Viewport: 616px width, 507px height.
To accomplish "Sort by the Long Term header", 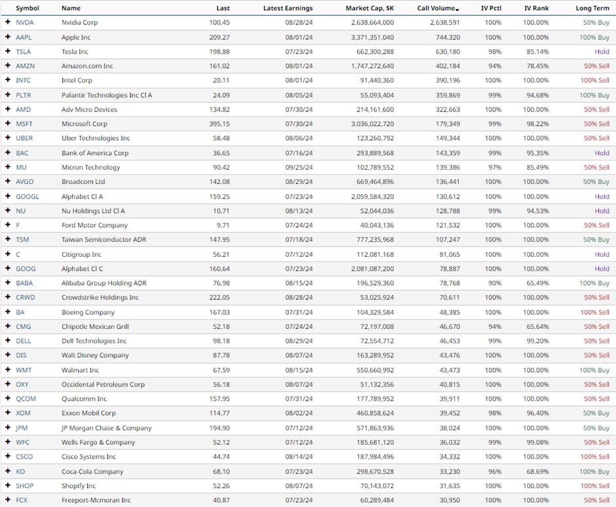I will [592, 8].
